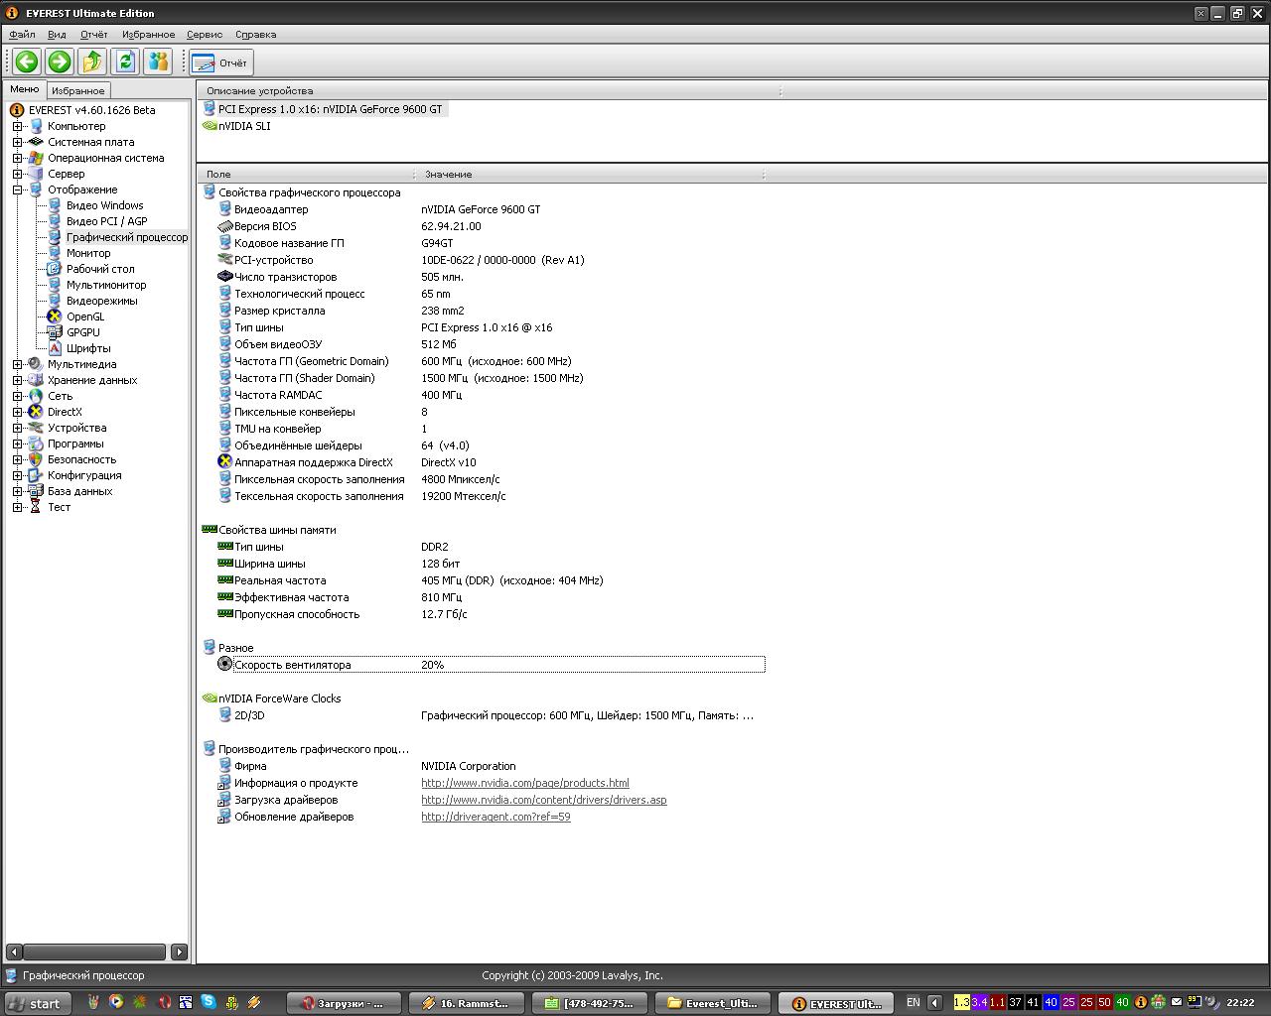This screenshot has width=1271, height=1016.
Task: Click the Skype icon in quick launch
Action: (x=209, y=1002)
